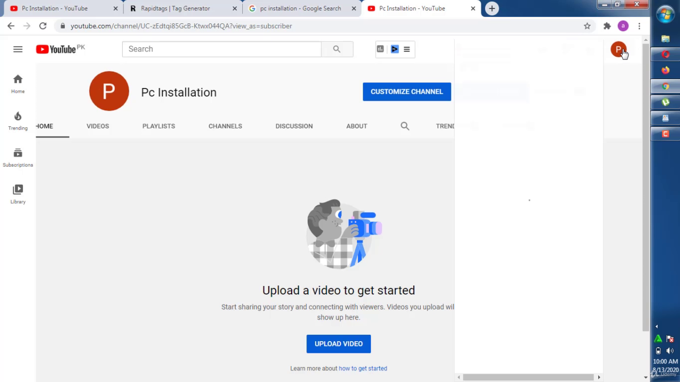Open Subscriptions in the sidebar
The image size is (680, 382).
(x=18, y=158)
